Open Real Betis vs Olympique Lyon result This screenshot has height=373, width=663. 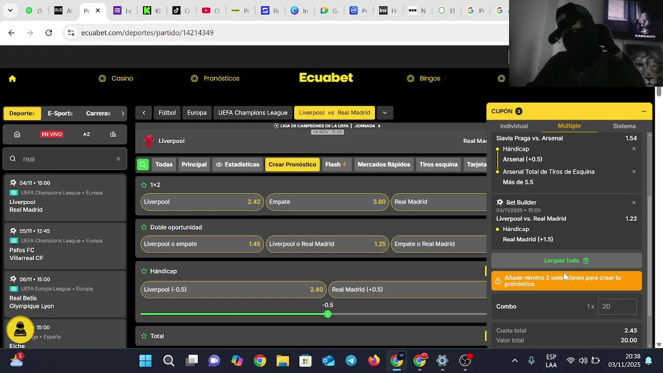coord(65,294)
